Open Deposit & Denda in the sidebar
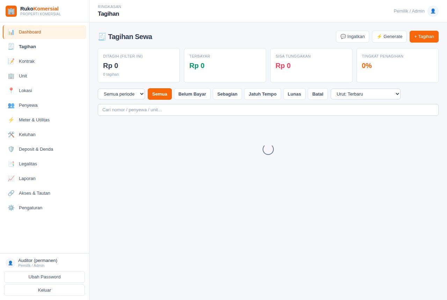This screenshot has width=447, height=300. 44,149
